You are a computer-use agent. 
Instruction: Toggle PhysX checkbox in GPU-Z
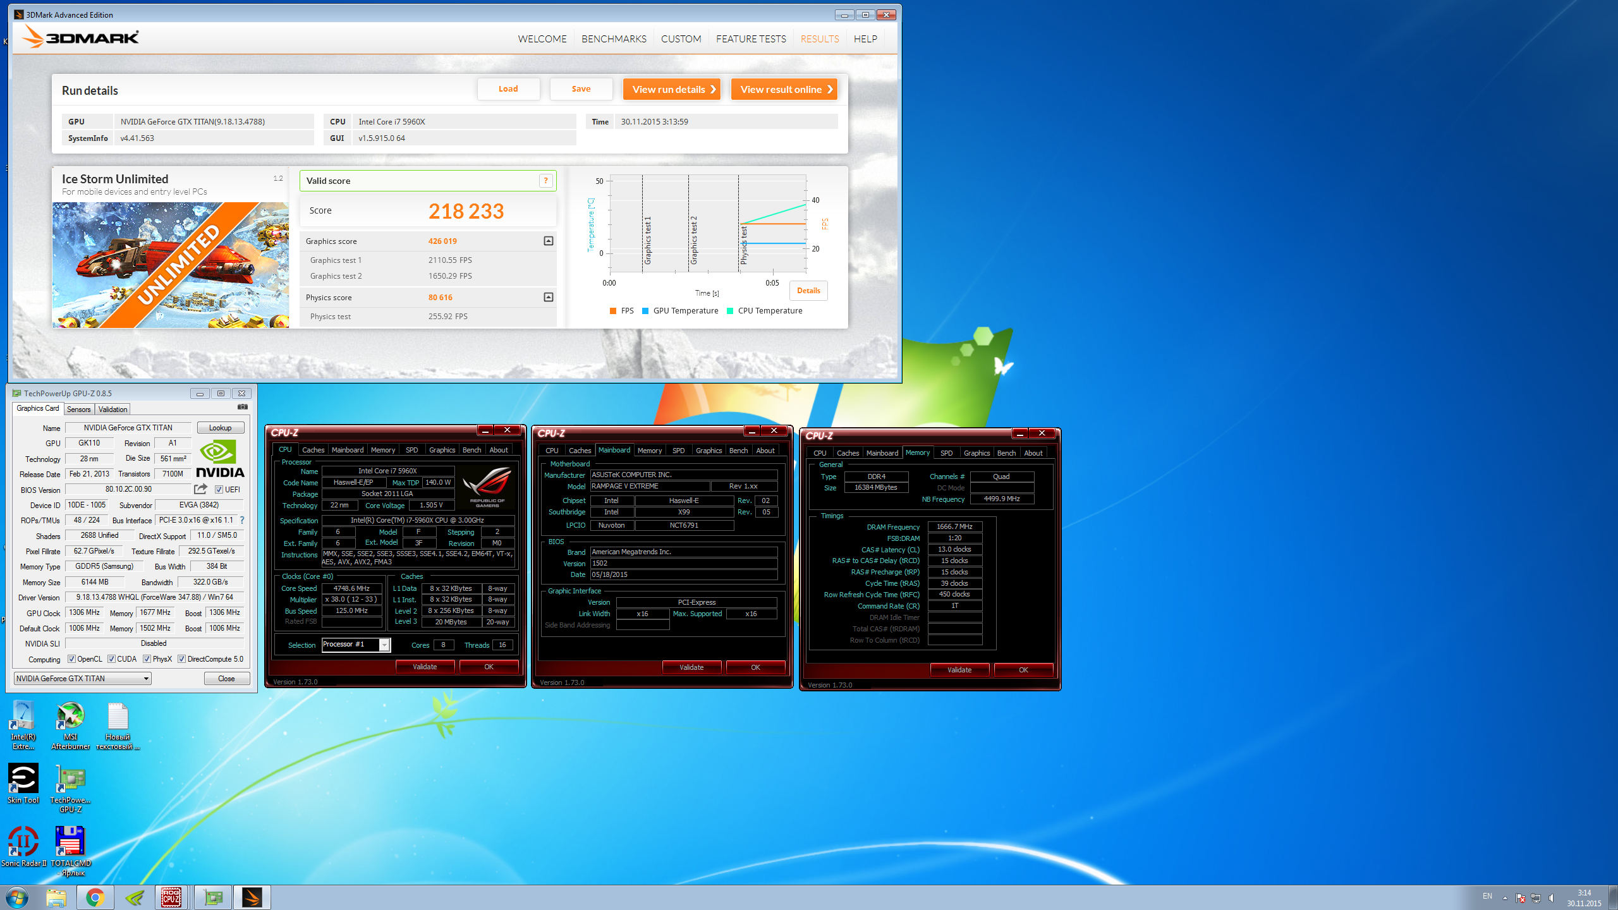(147, 658)
